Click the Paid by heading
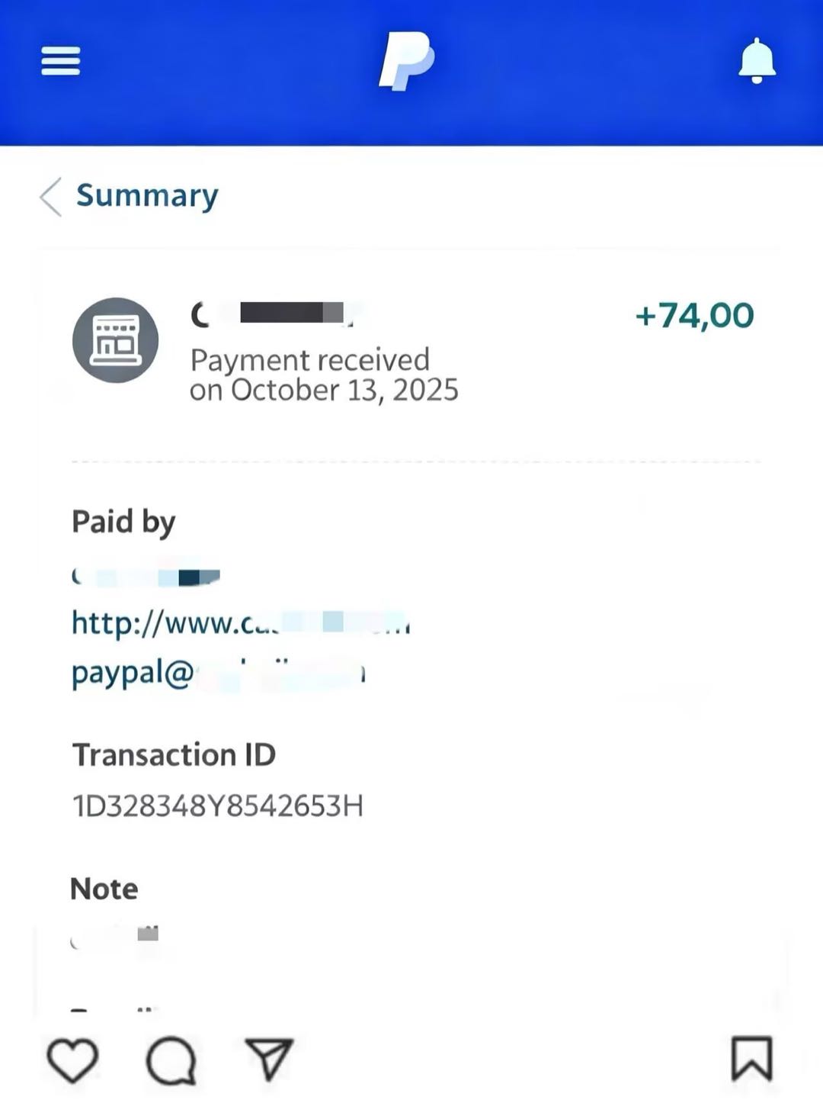This screenshot has height=1100, width=823. tap(123, 522)
